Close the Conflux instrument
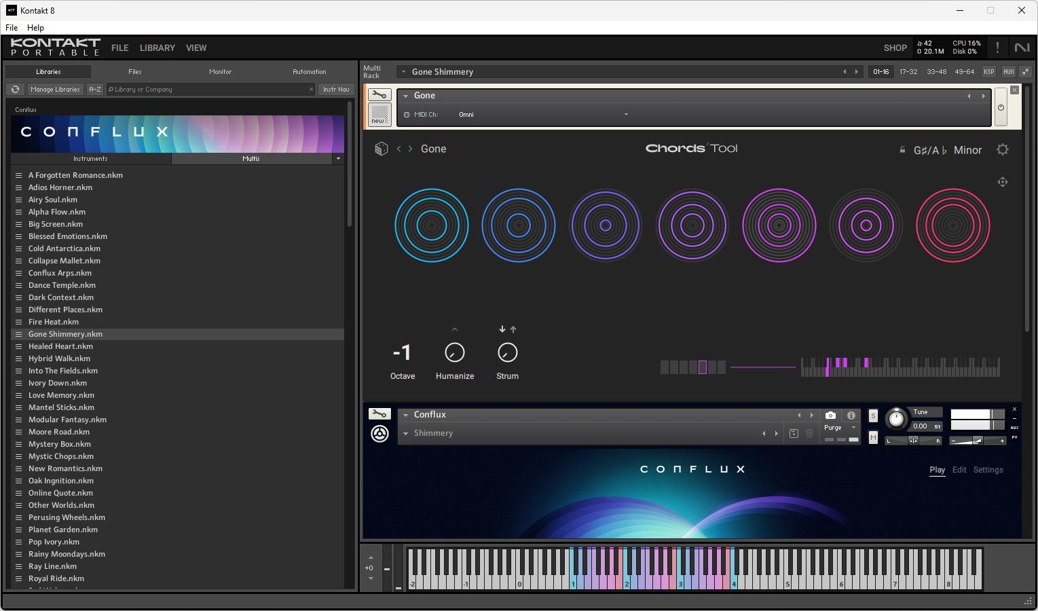This screenshot has height=611, width=1038. [x=1014, y=409]
